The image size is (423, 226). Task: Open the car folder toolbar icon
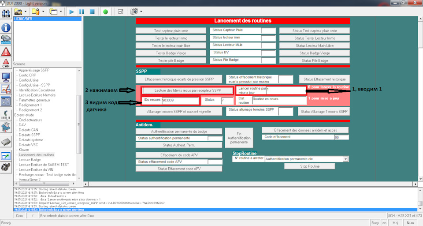click(x=19, y=11)
